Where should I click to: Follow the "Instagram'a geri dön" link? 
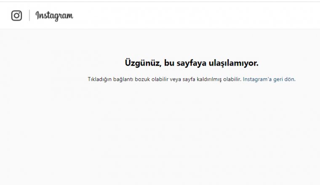tap(269, 79)
